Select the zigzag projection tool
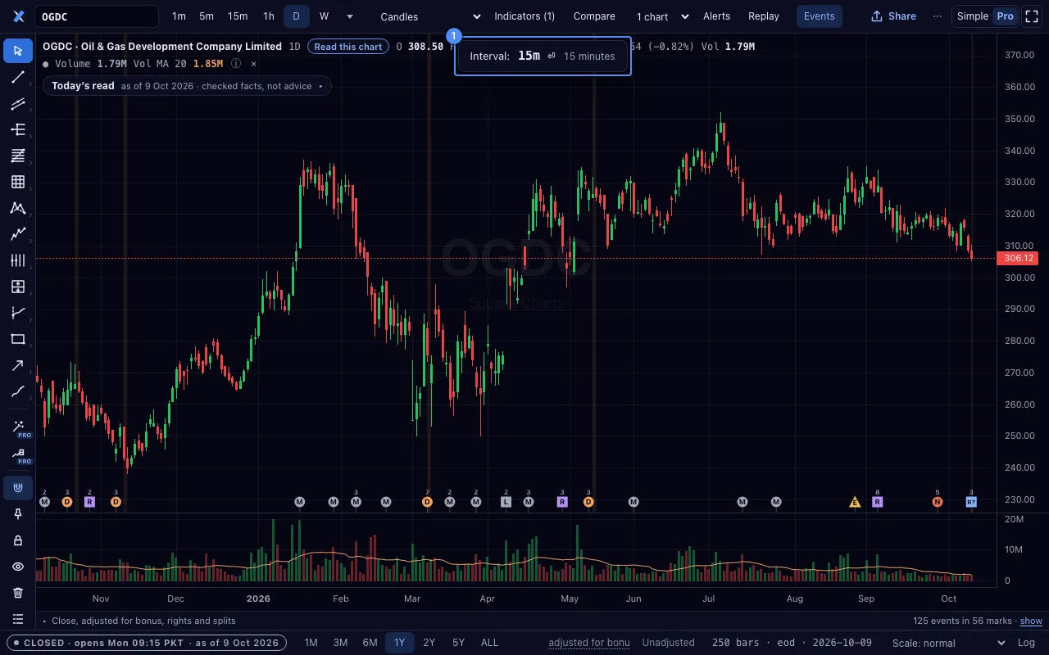The height and width of the screenshot is (655, 1049). click(x=18, y=234)
